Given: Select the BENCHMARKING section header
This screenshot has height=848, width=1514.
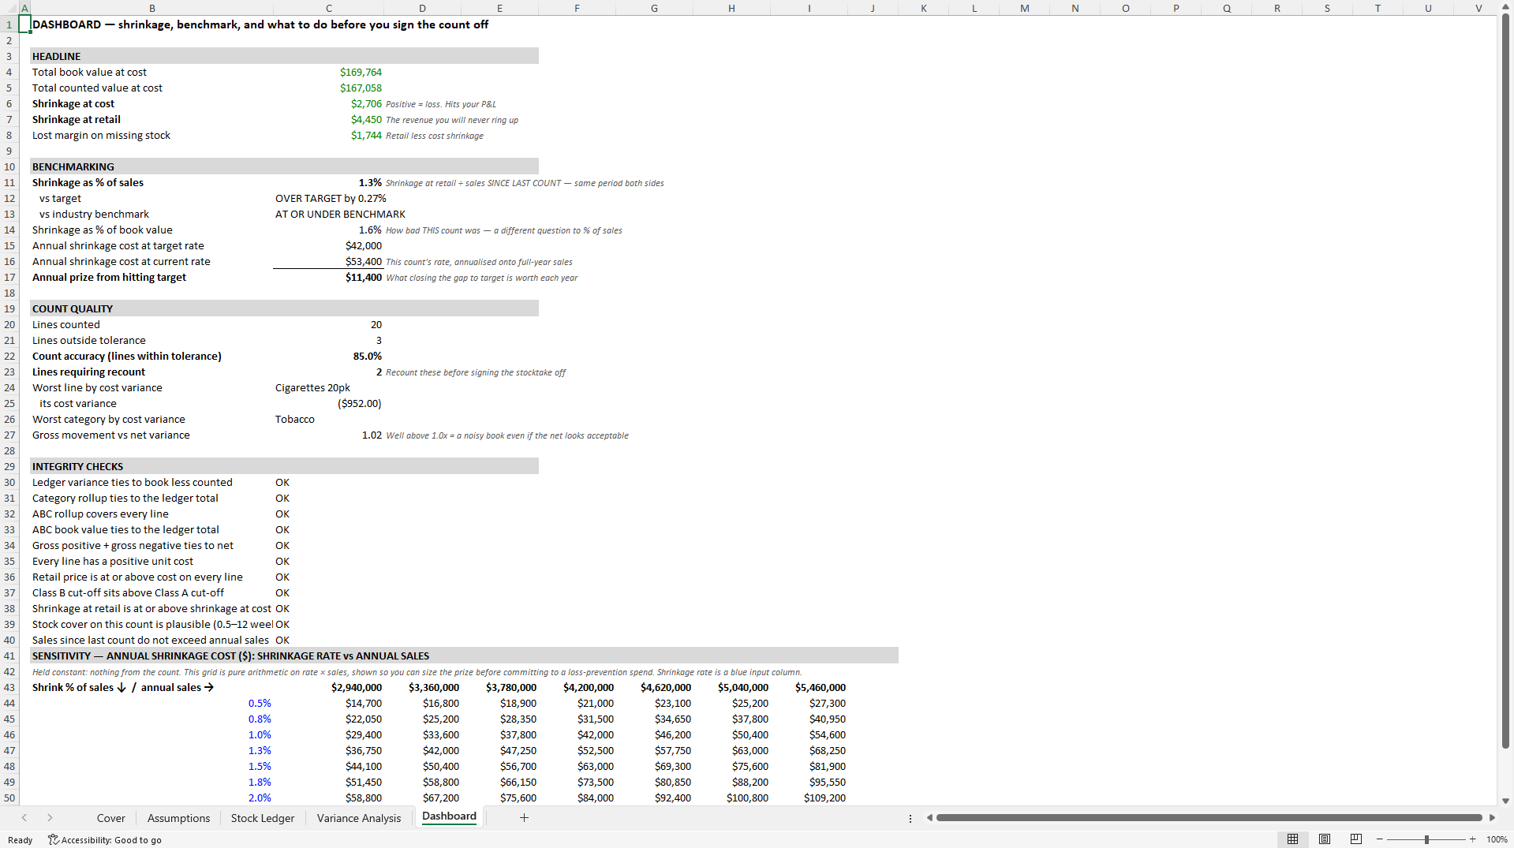Looking at the screenshot, I should pos(151,166).
